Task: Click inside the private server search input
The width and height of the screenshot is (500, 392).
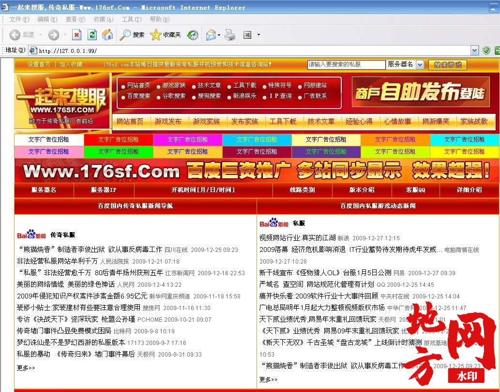Action: pyautogui.click(x=346, y=65)
